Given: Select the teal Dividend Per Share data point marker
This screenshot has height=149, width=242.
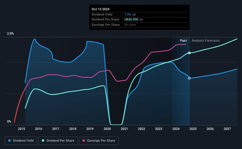Looking at the screenshot, I should (x=189, y=53).
